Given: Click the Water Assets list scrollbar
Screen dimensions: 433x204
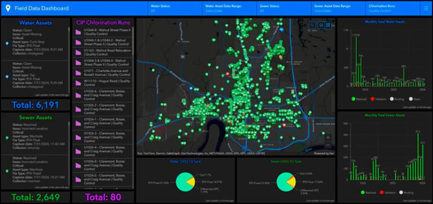Looking at the screenshot, I should (69, 60).
